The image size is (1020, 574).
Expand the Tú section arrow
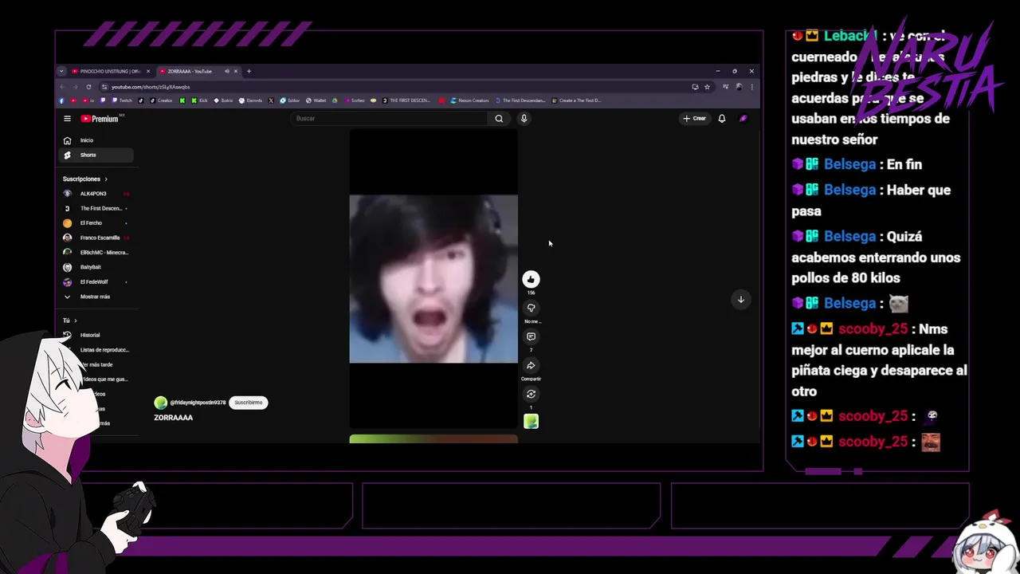point(75,320)
